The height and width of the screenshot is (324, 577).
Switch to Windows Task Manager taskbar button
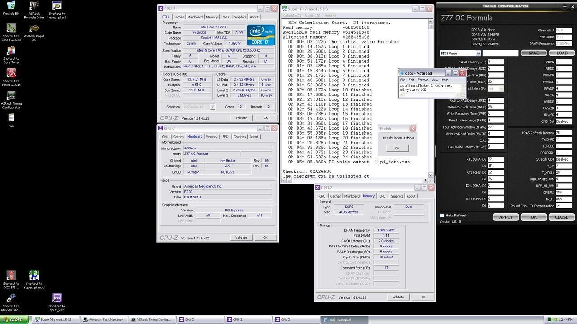(x=104, y=319)
